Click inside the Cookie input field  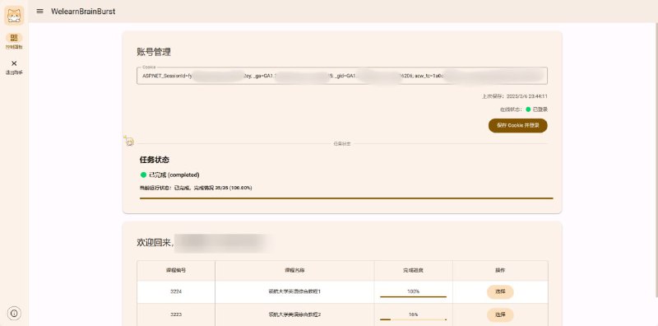click(x=342, y=76)
